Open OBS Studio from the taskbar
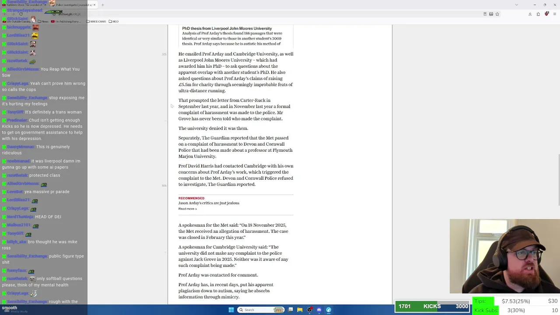The image size is (560, 315). tap(309, 310)
